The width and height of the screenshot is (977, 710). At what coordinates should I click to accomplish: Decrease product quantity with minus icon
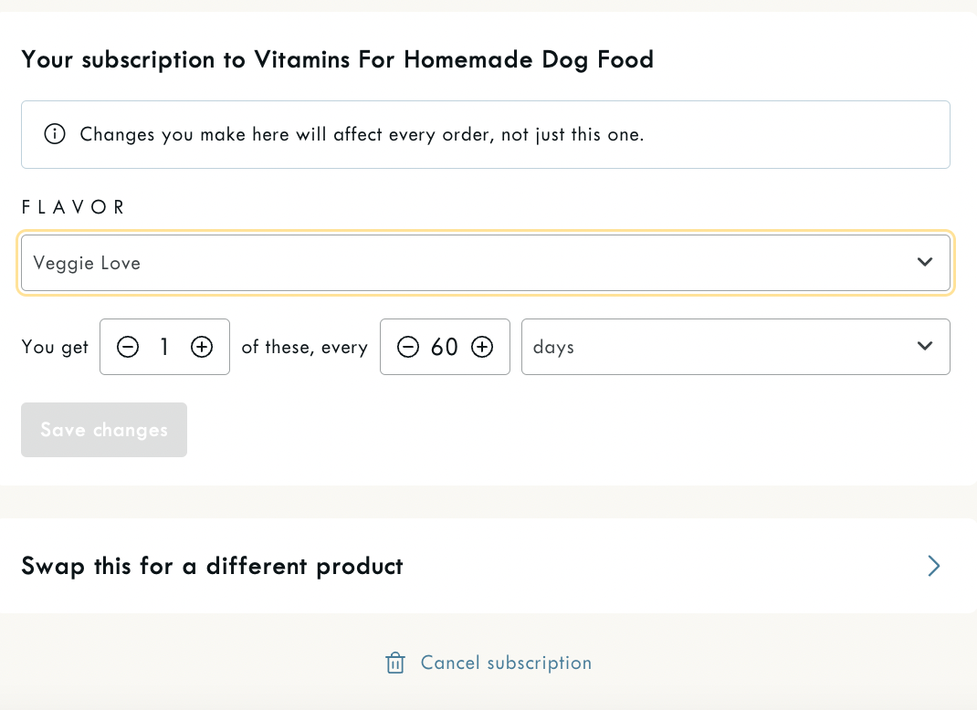pos(128,347)
